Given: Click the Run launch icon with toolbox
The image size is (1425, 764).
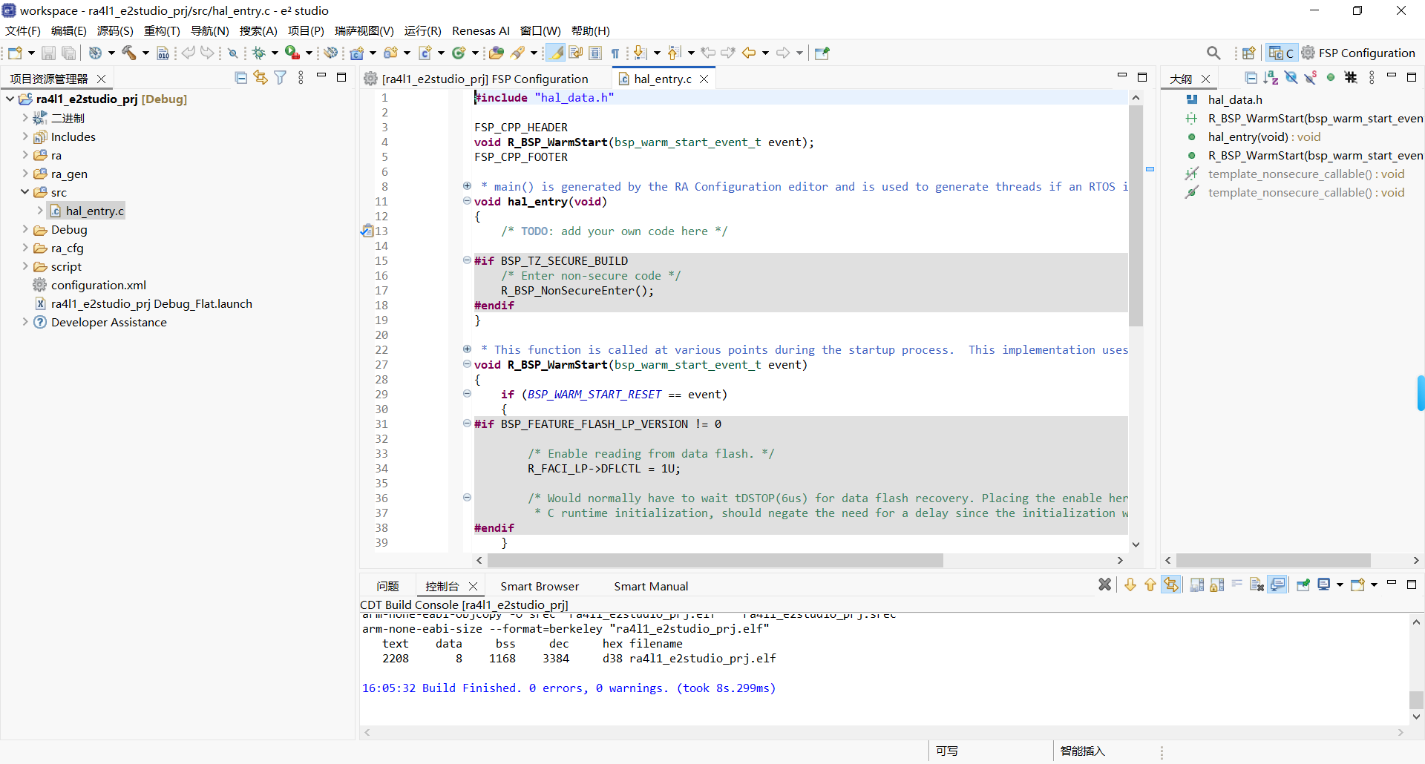Looking at the screenshot, I should click(x=292, y=53).
